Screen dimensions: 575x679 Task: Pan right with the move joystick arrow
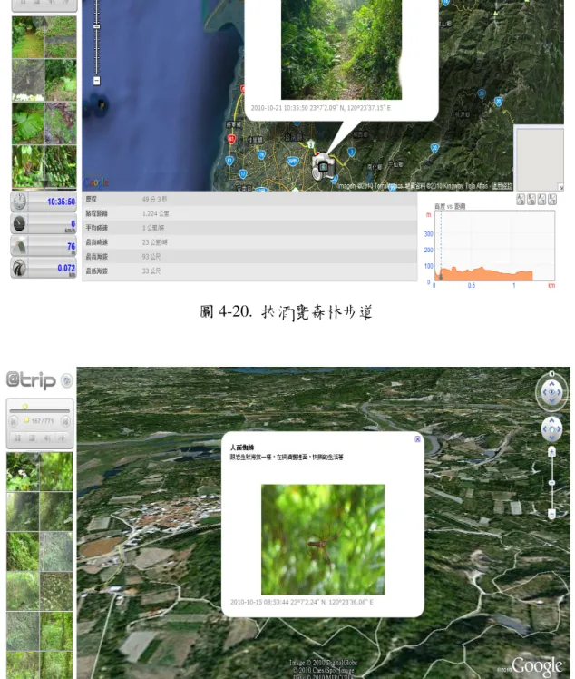pyautogui.click(x=560, y=429)
